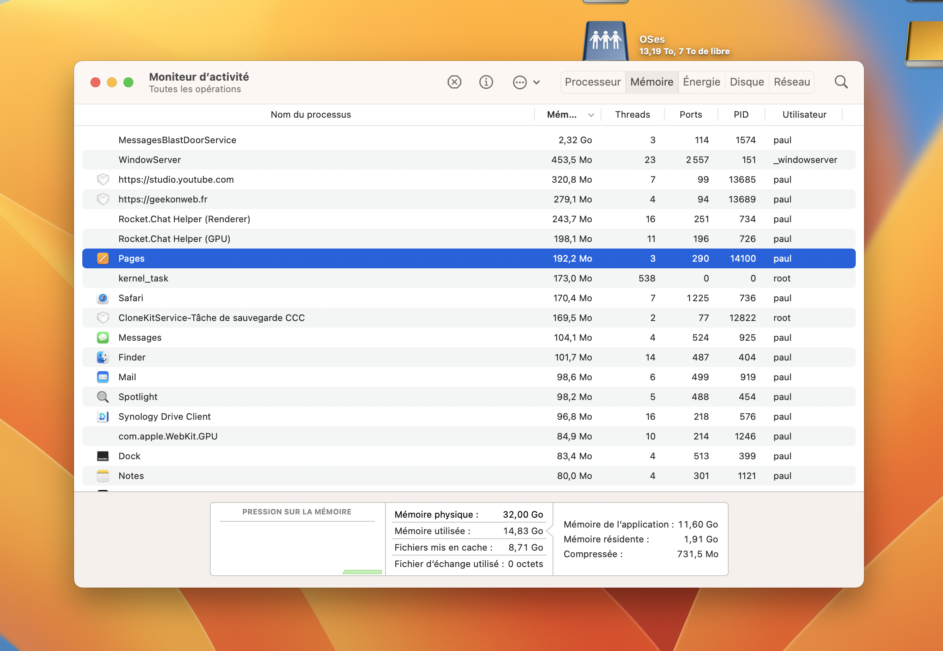Click the Mémoire utilisée 14,83 Go entry
The height and width of the screenshot is (651, 943).
coord(469,531)
